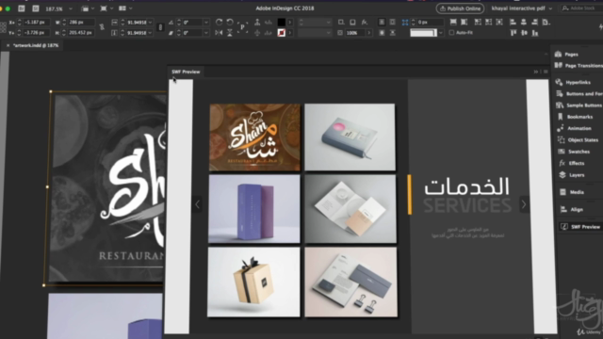Open the rotation angle dropdown

[206, 23]
